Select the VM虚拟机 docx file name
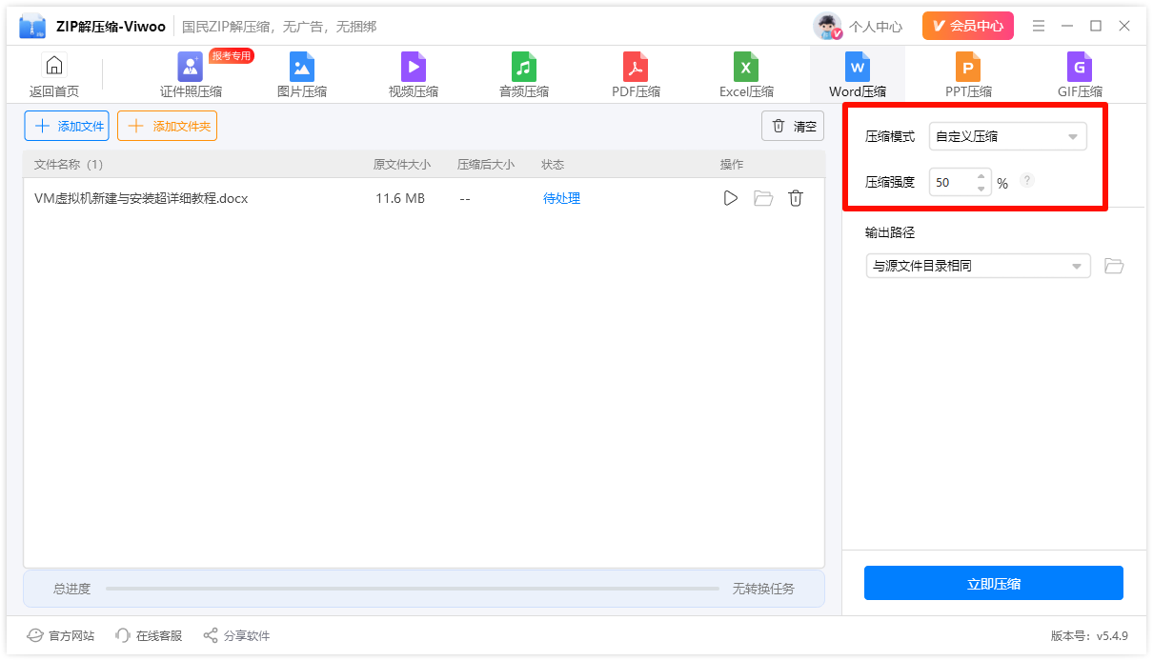Viewport: 1153px width, 661px height. click(x=141, y=198)
